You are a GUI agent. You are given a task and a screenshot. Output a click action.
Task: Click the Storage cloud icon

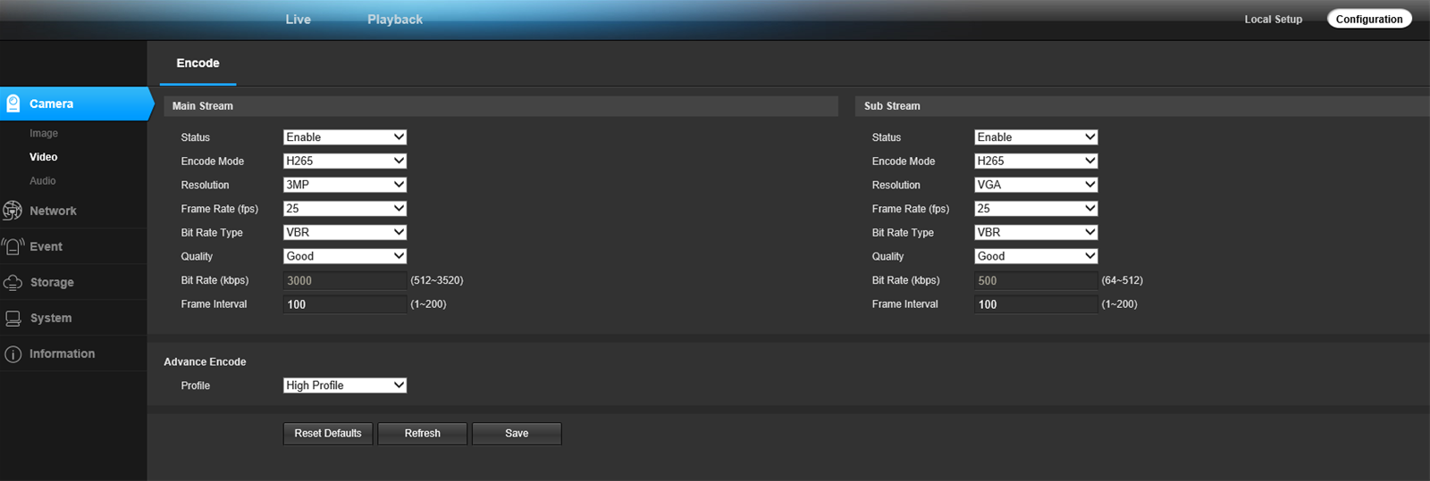13,282
